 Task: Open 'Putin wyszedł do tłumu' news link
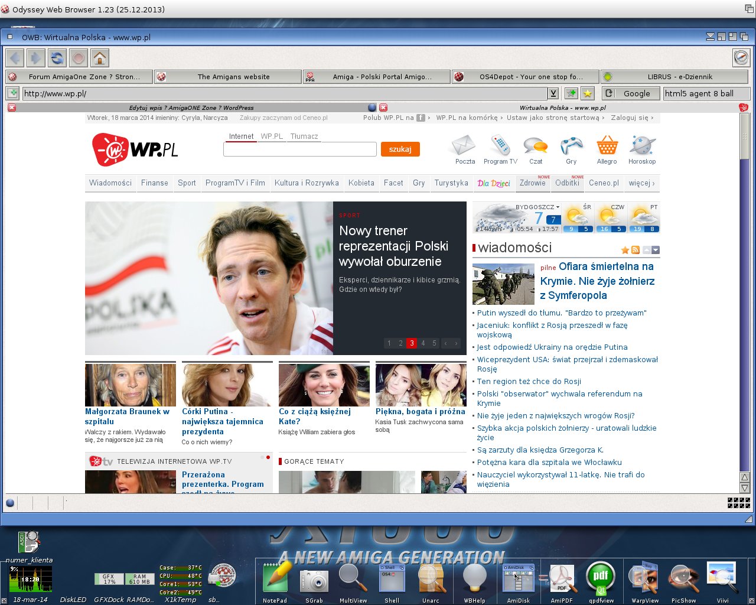tap(562, 313)
